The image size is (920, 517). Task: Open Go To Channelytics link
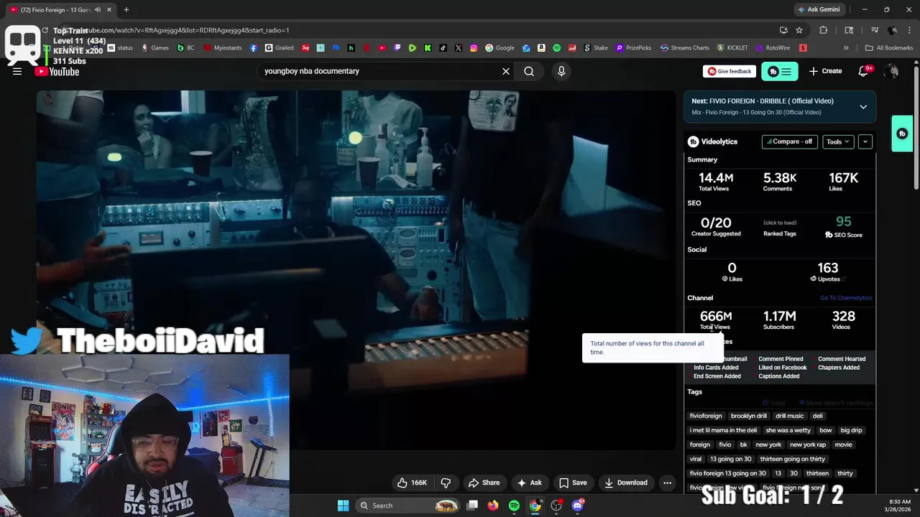[x=846, y=298]
